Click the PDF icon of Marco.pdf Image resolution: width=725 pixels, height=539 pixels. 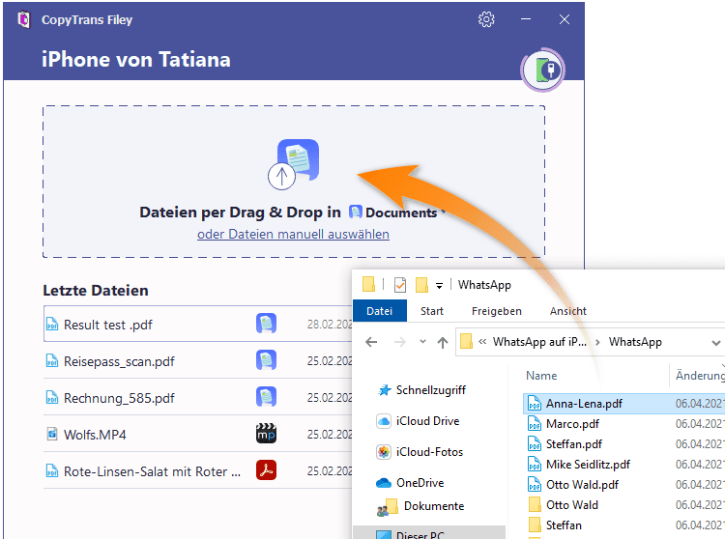[x=535, y=424]
